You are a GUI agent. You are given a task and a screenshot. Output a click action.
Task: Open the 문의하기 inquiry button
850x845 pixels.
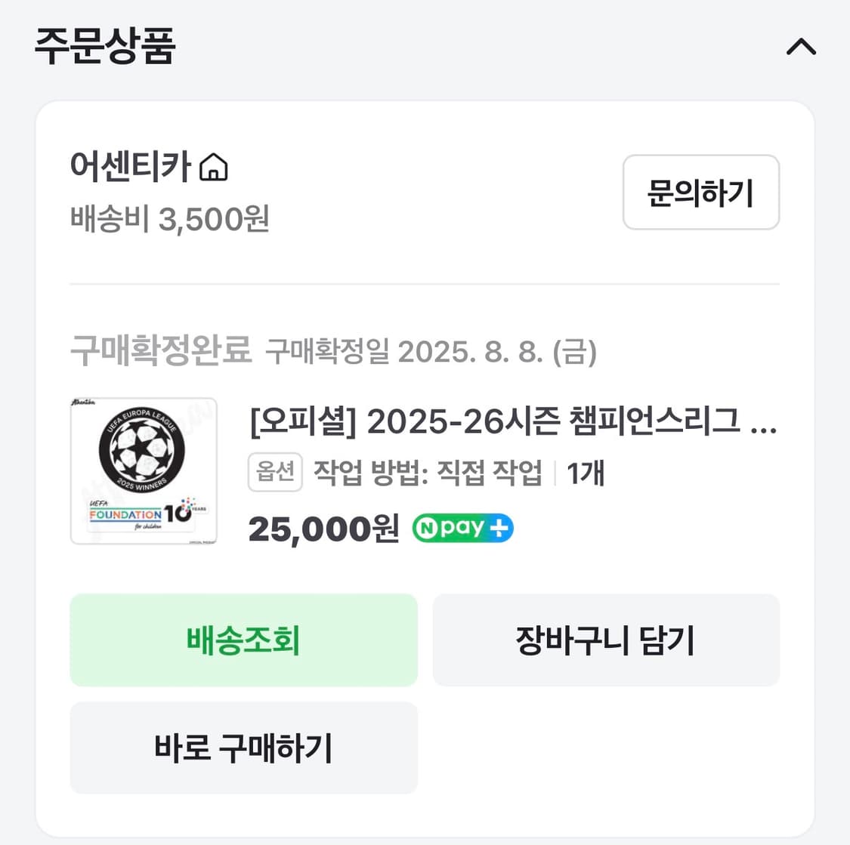pyautogui.click(x=700, y=193)
